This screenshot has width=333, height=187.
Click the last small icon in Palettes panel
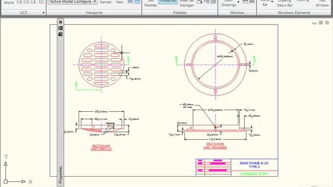213,2
